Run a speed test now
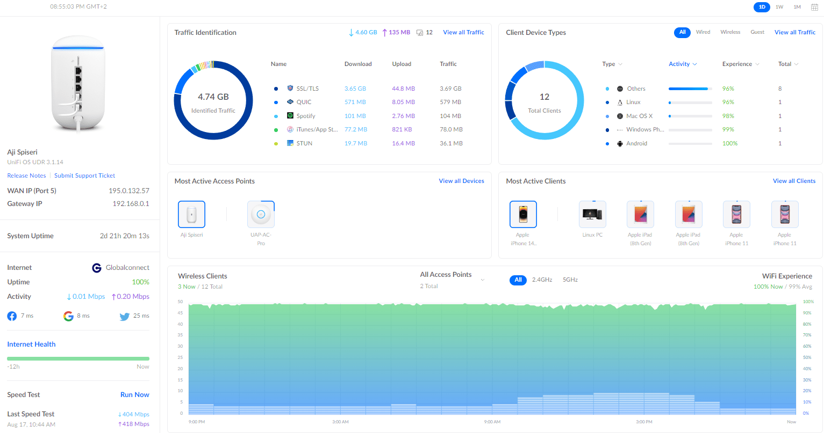The image size is (824, 433). [134, 395]
